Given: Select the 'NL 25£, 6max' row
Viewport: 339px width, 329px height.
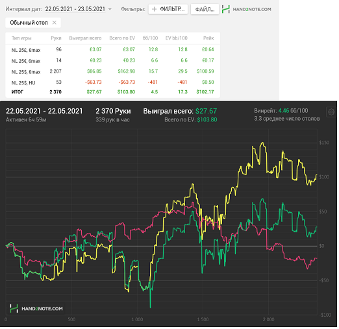Looking at the screenshot, I should tap(112, 50).
